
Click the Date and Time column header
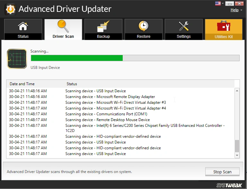pos(22,84)
